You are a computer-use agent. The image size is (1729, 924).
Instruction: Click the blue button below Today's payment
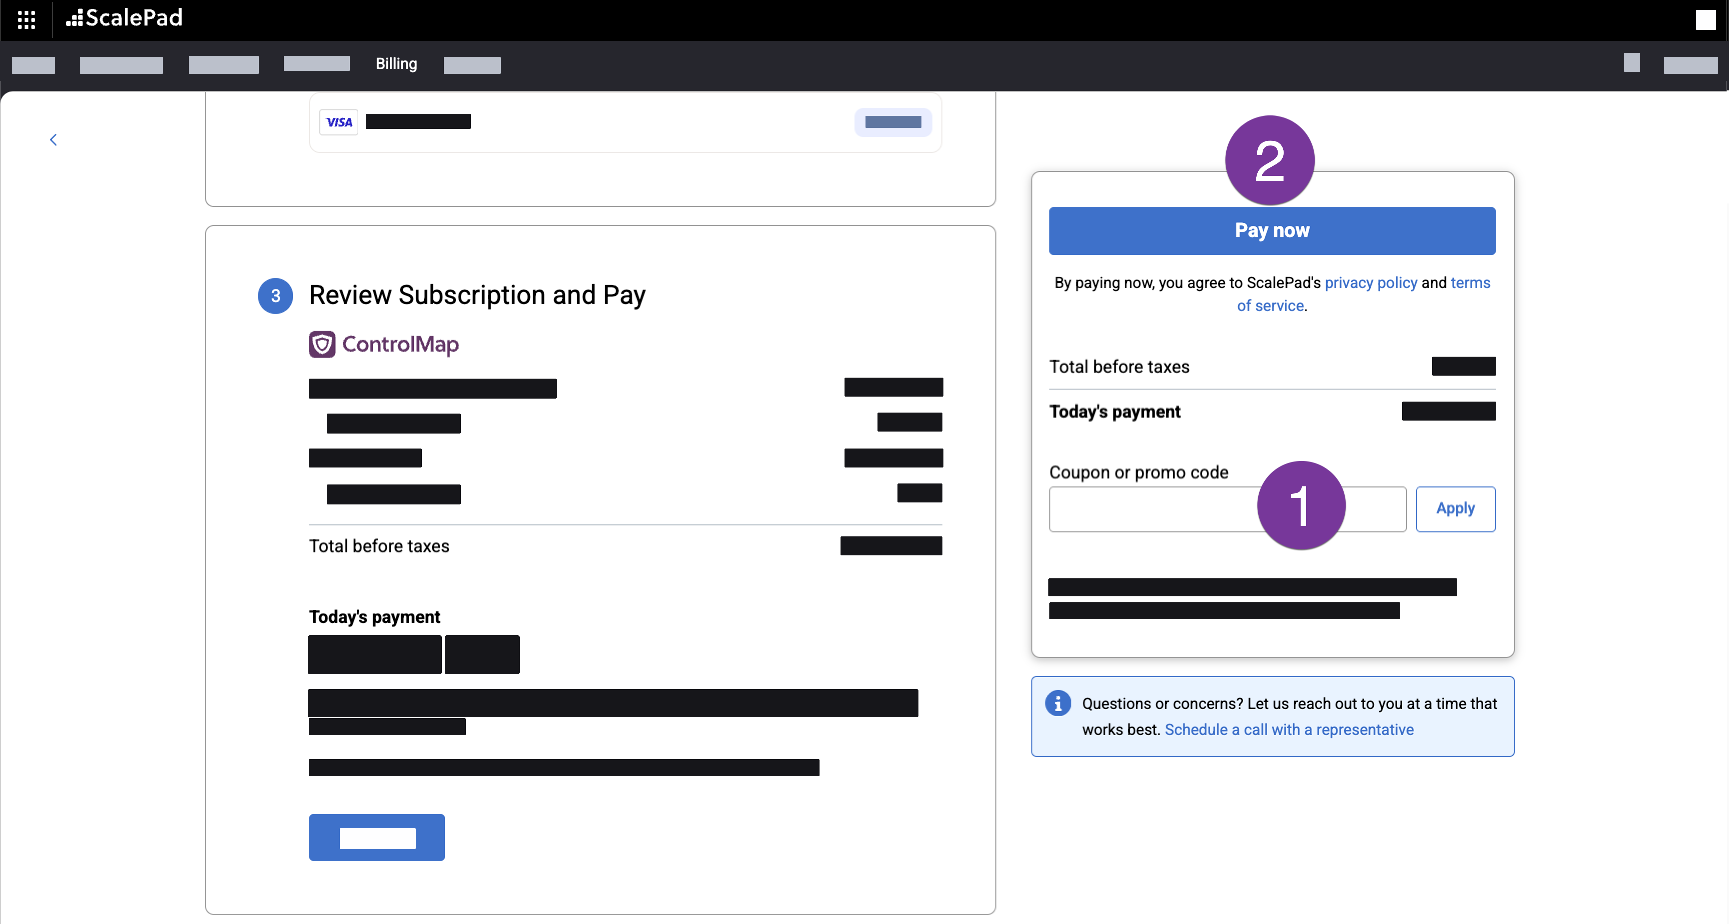pos(376,837)
